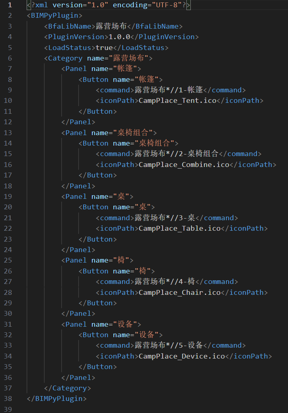Click the Category opening tag on line 6
Image resolution: width=288 pixels, height=413 pixels.
click(x=65, y=58)
